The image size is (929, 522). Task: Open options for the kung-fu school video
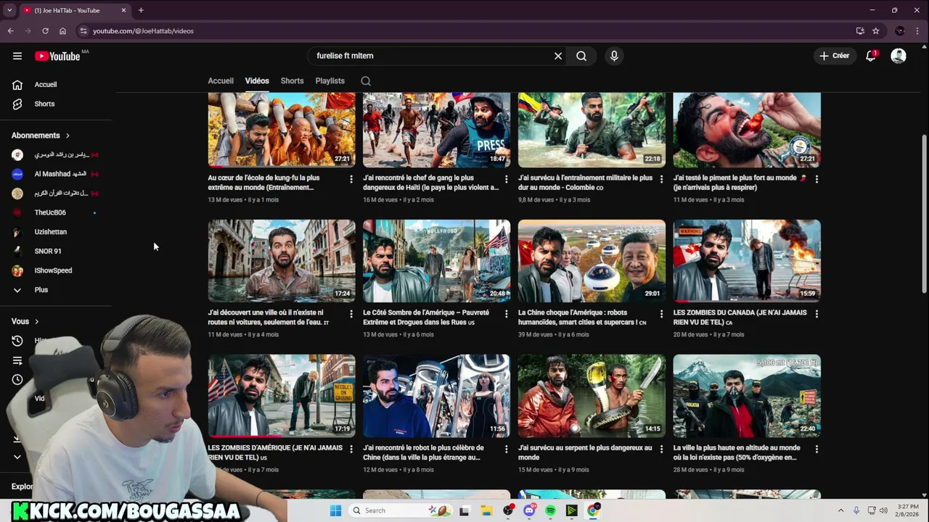[351, 178]
